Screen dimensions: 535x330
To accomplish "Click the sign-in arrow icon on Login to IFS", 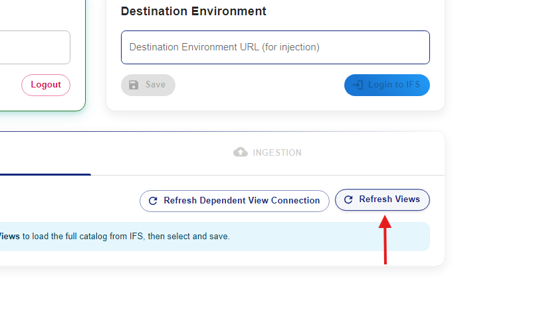I will [x=358, y=85].
